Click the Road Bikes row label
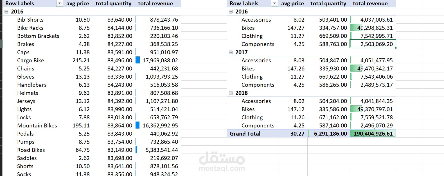This screenshot has width=444, height=176. pyautogui.click(x=31, y=150)
